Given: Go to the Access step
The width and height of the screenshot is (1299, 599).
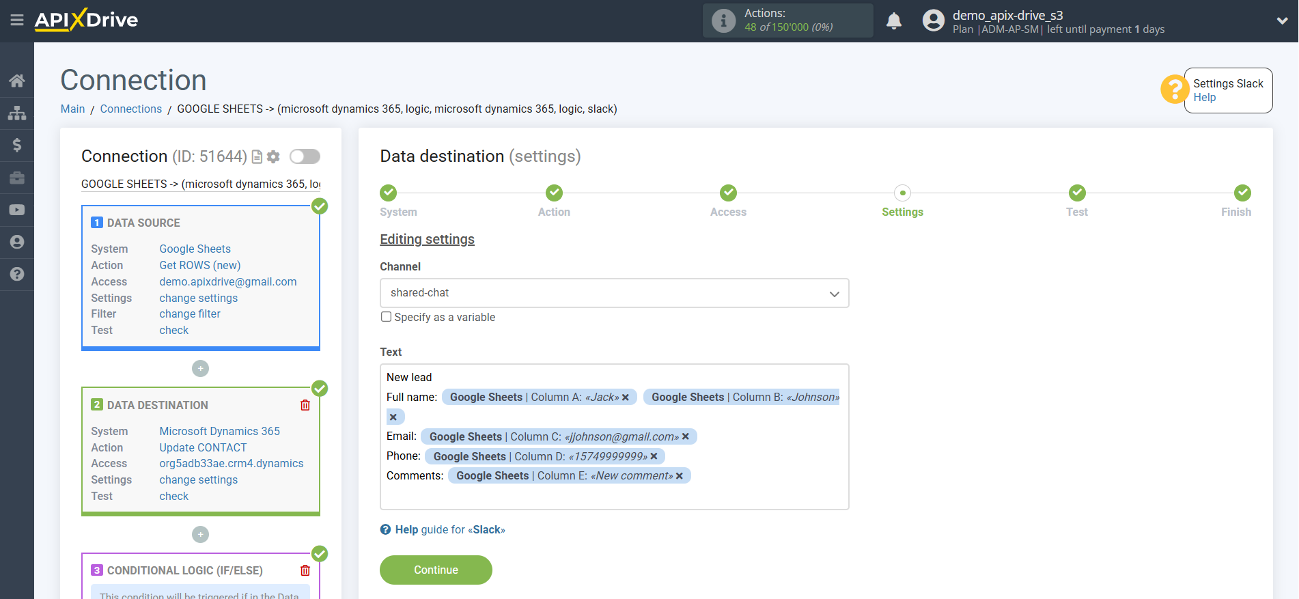Looking at the screenshot, I should (728, 193).
